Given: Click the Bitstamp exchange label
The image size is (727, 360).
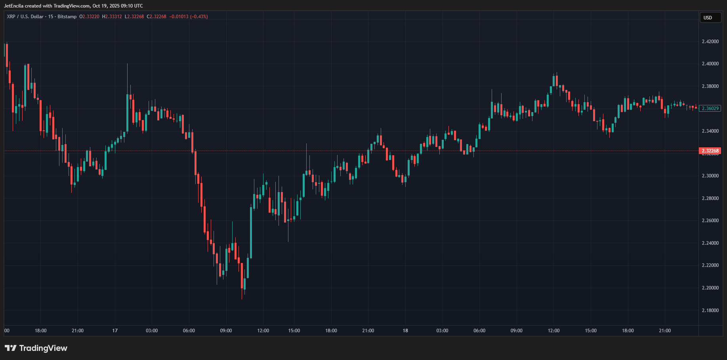Looking at the screenshot, I should tap(67, 17).
